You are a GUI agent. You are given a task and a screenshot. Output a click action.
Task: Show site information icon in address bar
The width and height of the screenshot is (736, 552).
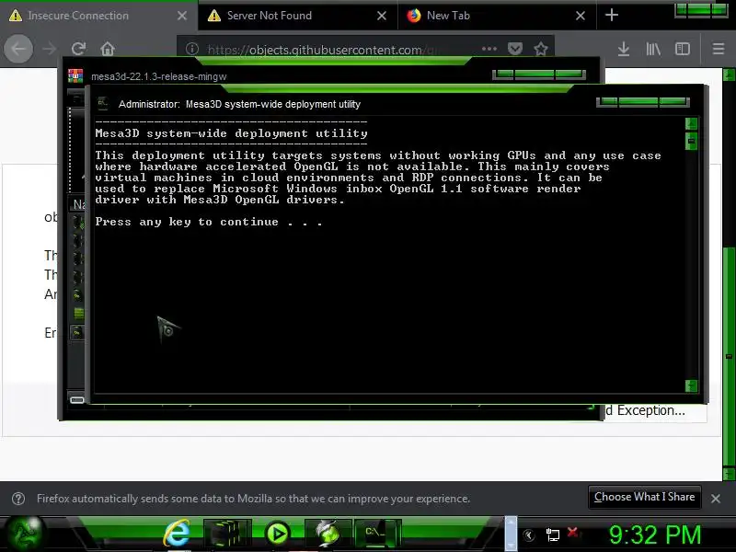(192, 49)
